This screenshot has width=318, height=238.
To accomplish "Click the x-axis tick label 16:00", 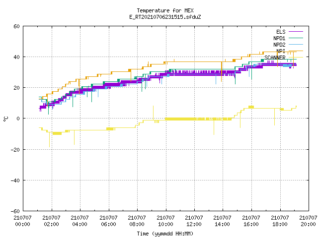I will pos(251,224).
